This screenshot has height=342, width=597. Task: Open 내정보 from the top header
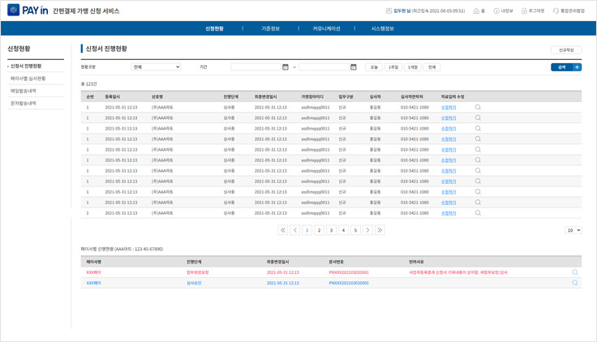point(503,11)
